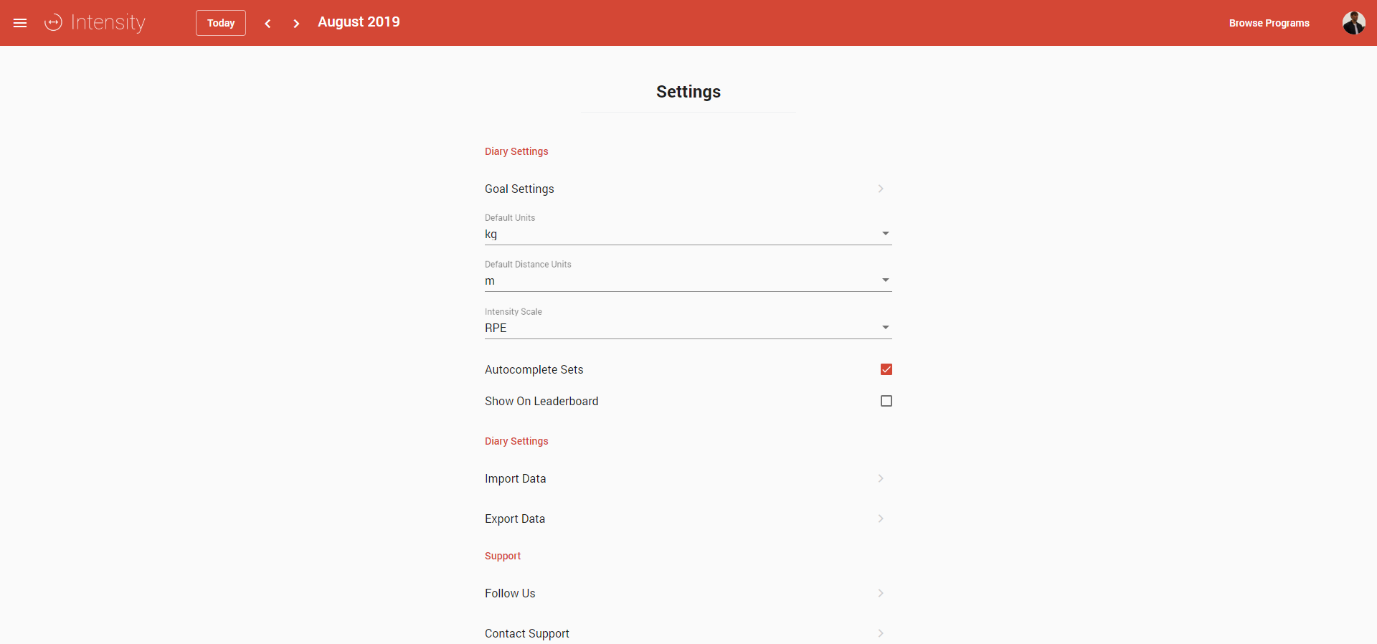This screenshot has width=1377, height=644.
Task: Click the Export Data chevron arrow
Action: pos(881,518)
